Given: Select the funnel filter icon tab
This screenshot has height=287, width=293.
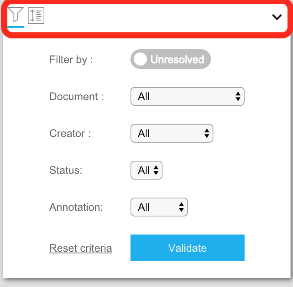Looking at the screenshot, I should coord(16,15).
